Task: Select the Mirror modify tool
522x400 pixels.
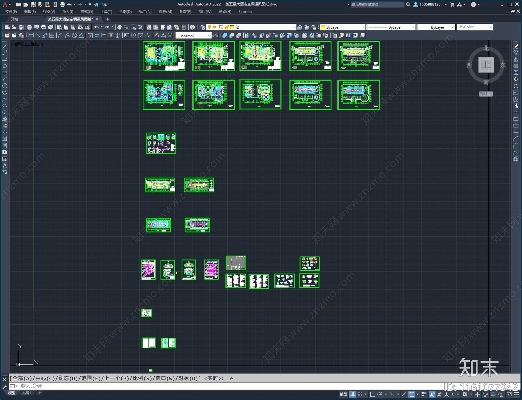Action: click(x=516, y=60)
